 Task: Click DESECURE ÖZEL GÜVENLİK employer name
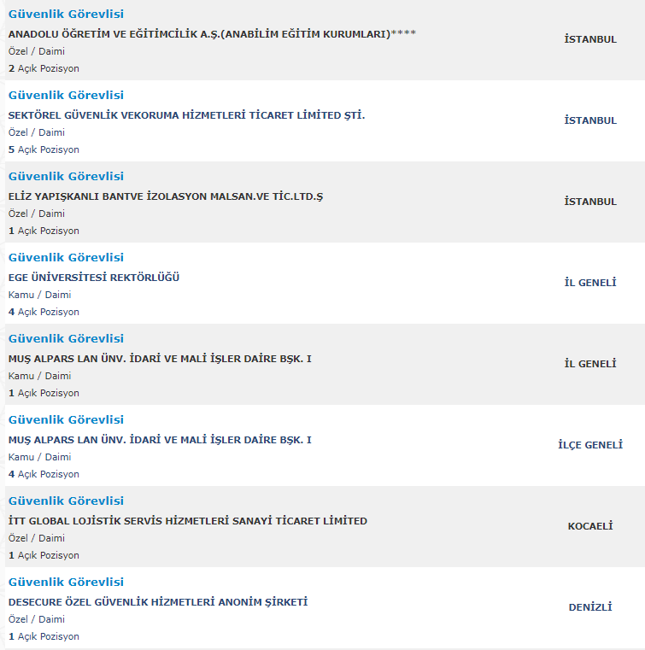pos(158,602)
